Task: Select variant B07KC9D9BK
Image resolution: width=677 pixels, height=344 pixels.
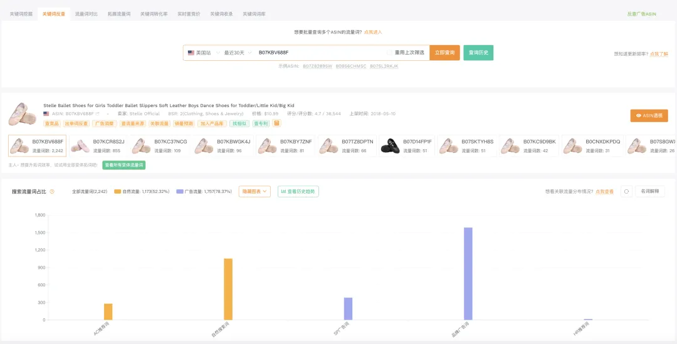Action: click(529, 146)
